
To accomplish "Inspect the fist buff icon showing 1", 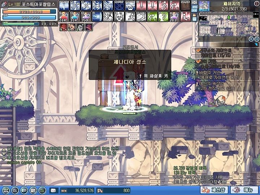I will pos(81,27).
